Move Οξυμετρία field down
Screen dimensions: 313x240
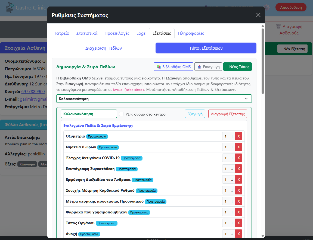(232, 136)
